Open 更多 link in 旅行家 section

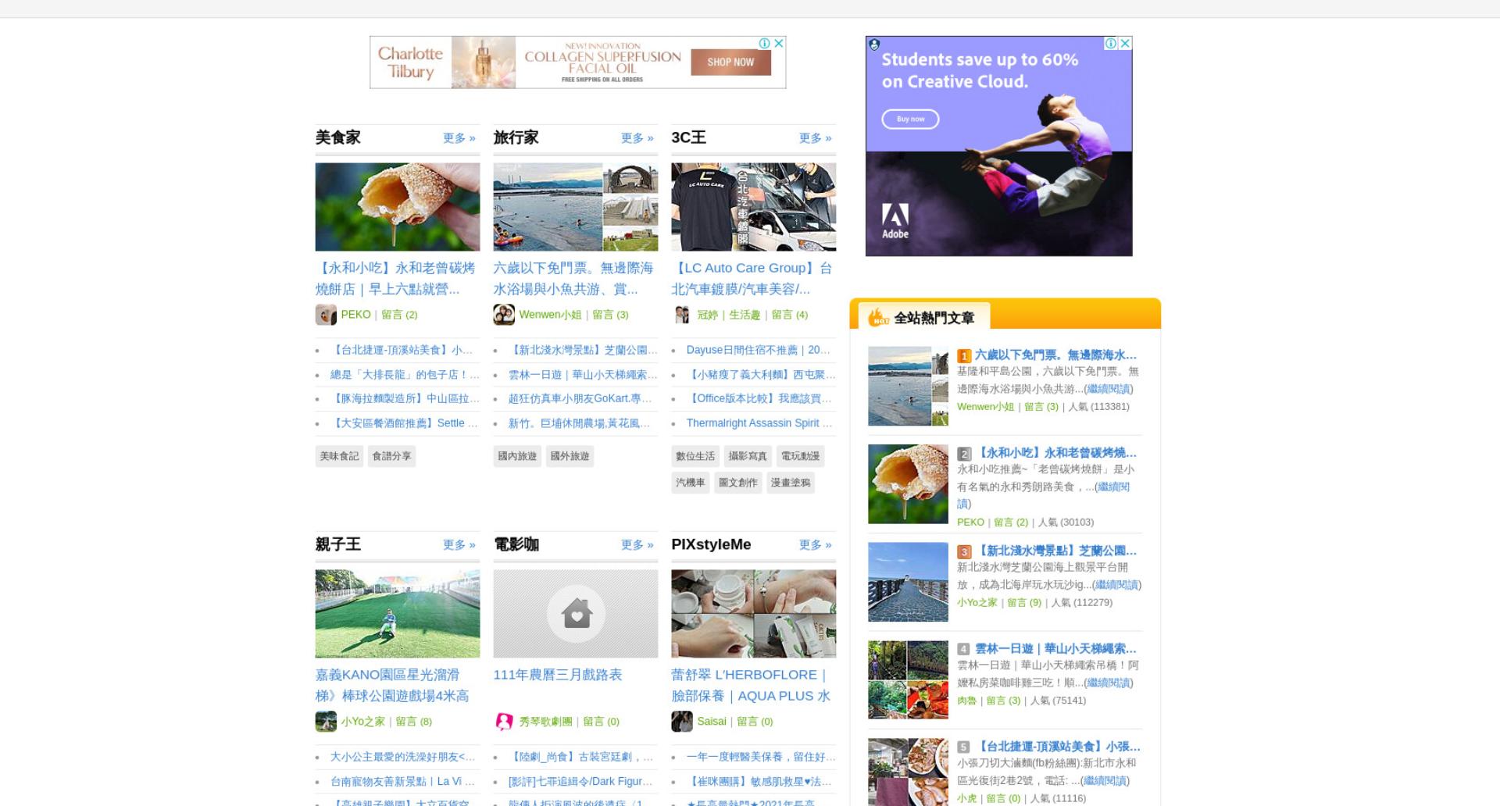tap(637, 138)
